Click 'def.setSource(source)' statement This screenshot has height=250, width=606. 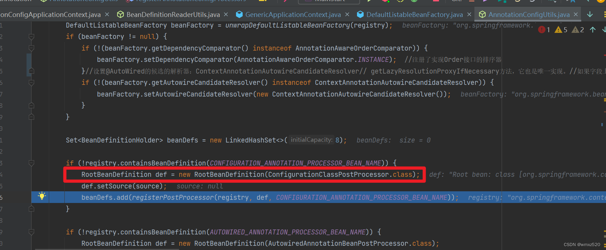(124, 186)
